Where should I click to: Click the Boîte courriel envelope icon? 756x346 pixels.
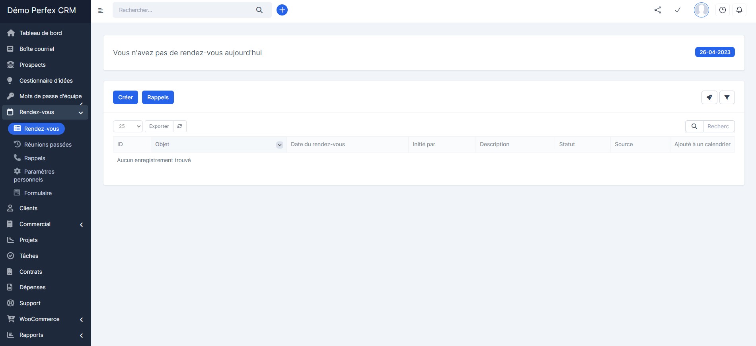[10, 49]
